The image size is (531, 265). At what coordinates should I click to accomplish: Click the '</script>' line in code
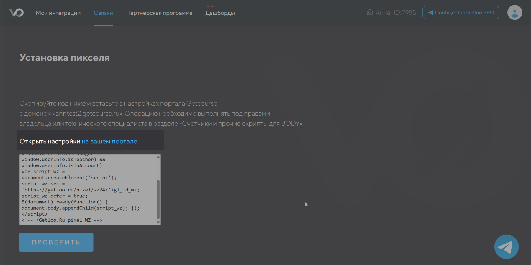[35, 214]
